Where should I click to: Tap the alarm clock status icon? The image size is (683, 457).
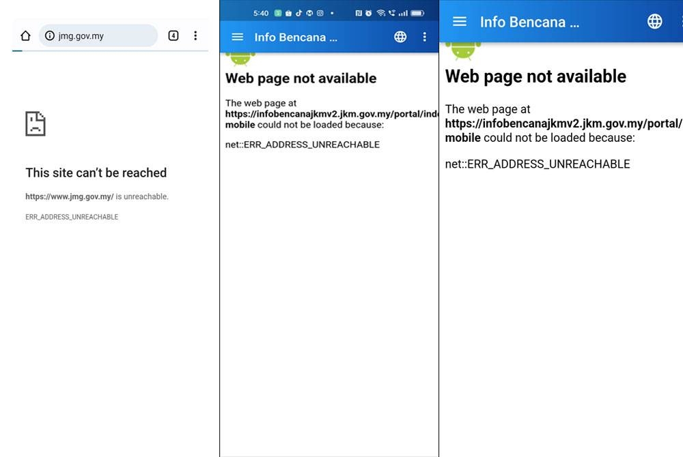[369, 13]
